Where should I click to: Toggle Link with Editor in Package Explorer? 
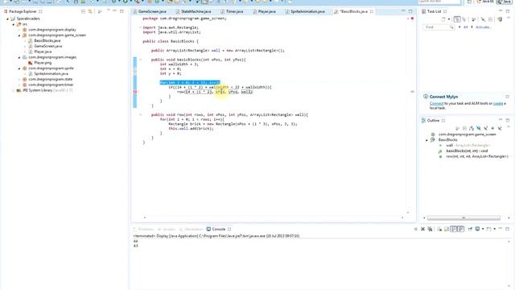[x=90, y=11]
